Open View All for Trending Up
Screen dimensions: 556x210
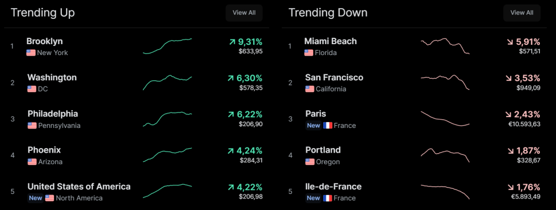coord(244,13)
